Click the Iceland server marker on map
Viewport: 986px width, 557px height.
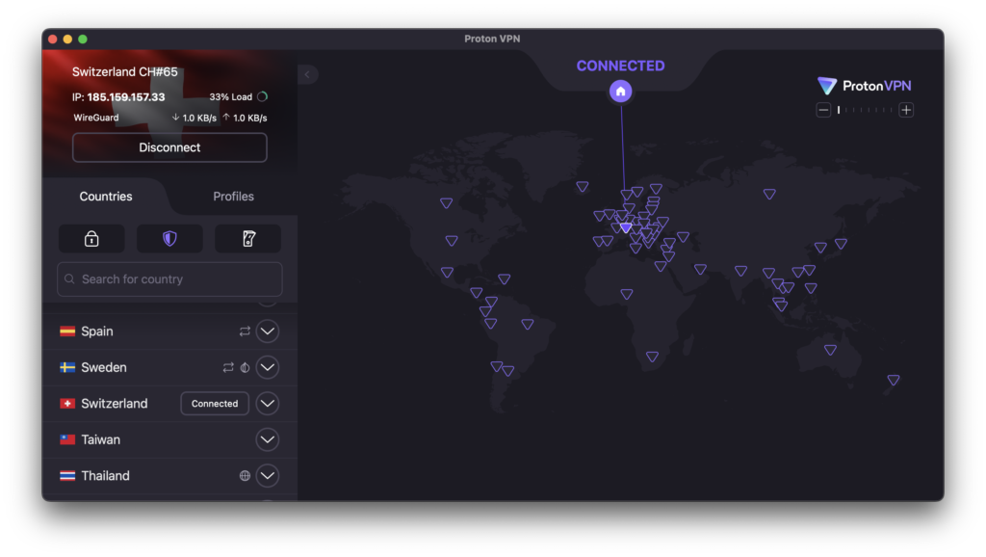coord(583,187)
